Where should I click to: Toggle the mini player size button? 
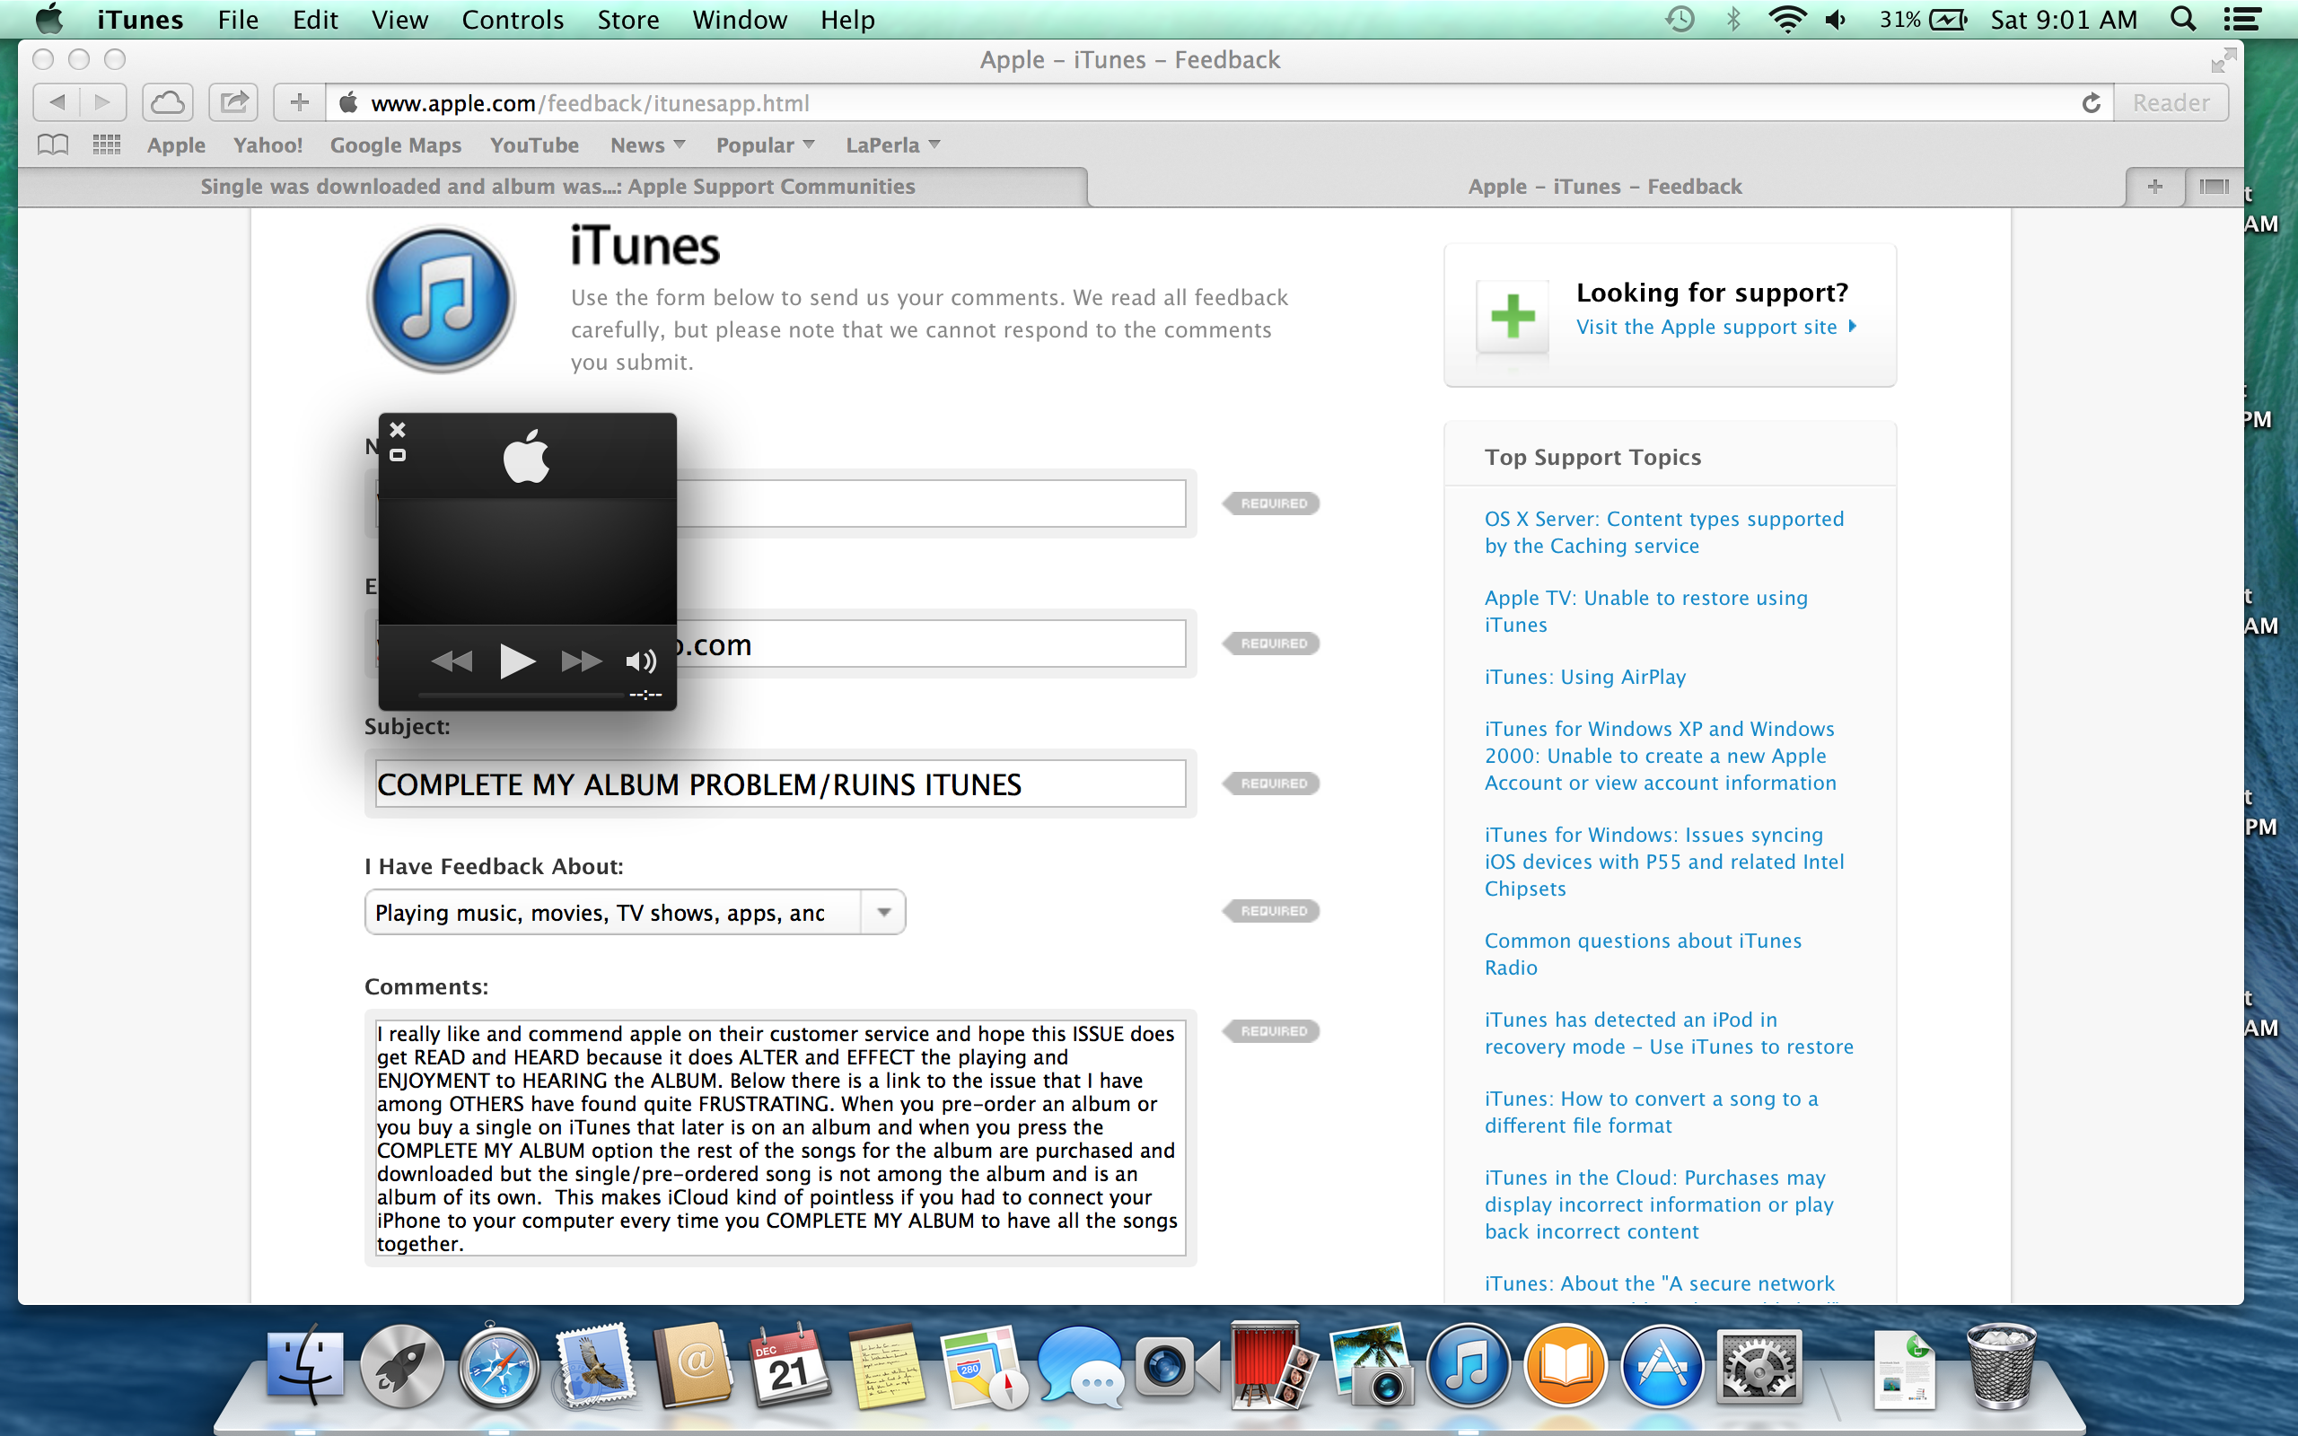tap(398, 455)
